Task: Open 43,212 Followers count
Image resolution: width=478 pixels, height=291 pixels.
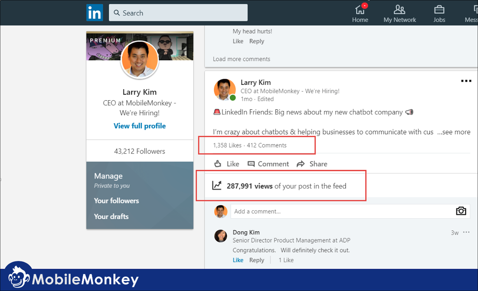Action: click(x=140, y=151)
